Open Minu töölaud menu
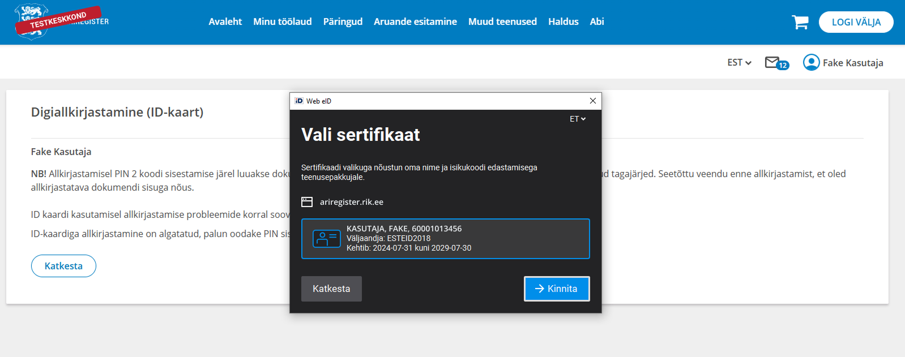905x357 pixels. 282,21
